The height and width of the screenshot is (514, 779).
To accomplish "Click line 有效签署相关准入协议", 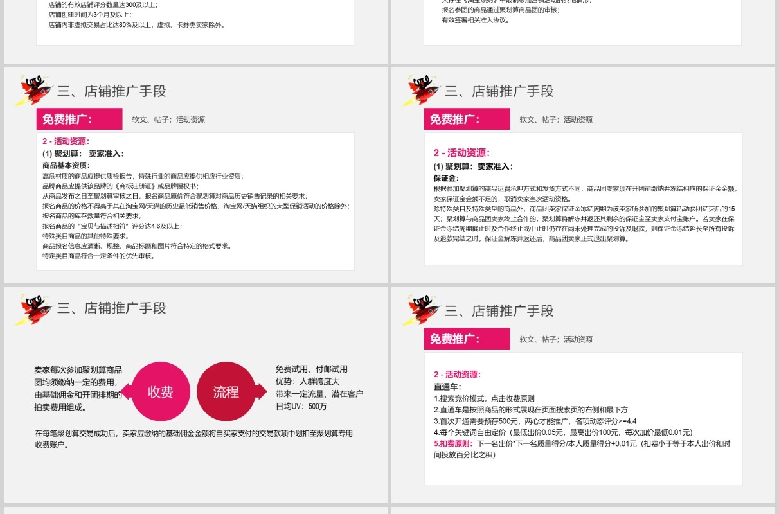I will [476, 21].
